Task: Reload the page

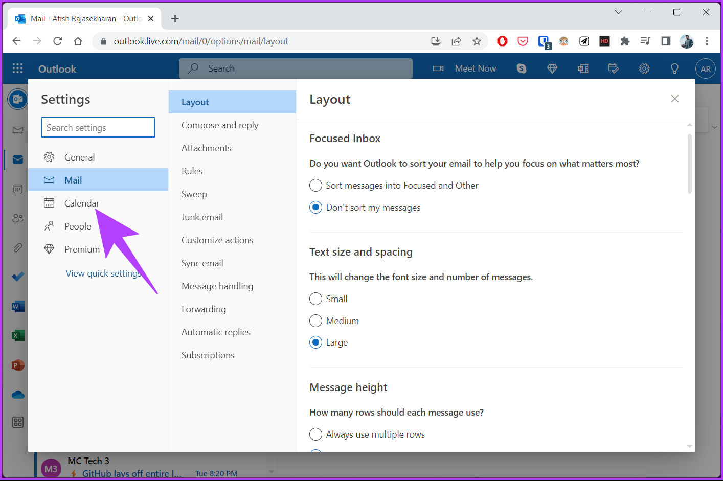Action: pyautogui.click(x=57, y=41)
